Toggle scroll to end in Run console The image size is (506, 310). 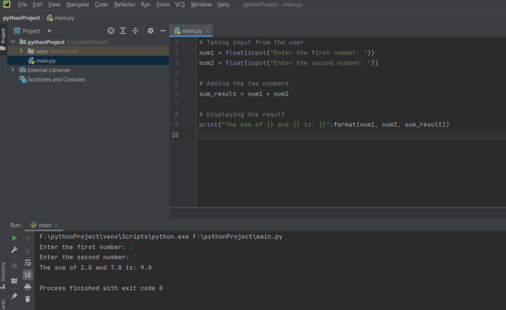(28, 274)
